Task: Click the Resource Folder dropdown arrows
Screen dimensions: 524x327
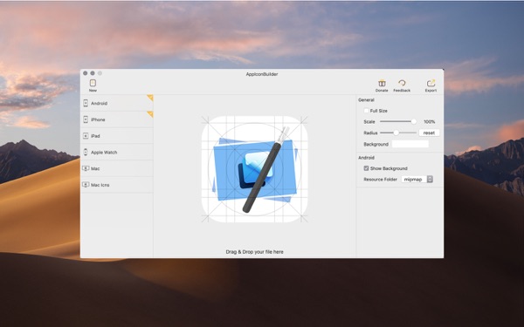Action: coord(430,179)
